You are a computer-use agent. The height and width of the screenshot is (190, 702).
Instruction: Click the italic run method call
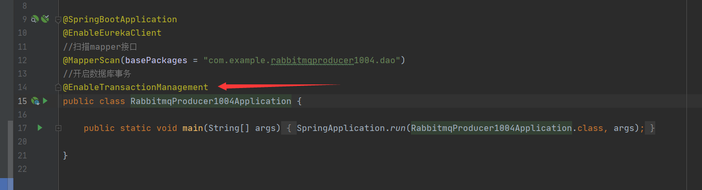pos(398,128)
